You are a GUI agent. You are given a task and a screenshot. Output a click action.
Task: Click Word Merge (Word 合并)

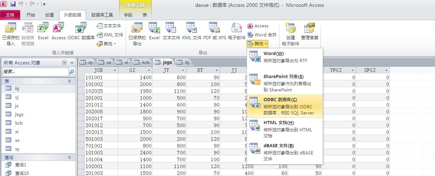(x=262, y=35)
